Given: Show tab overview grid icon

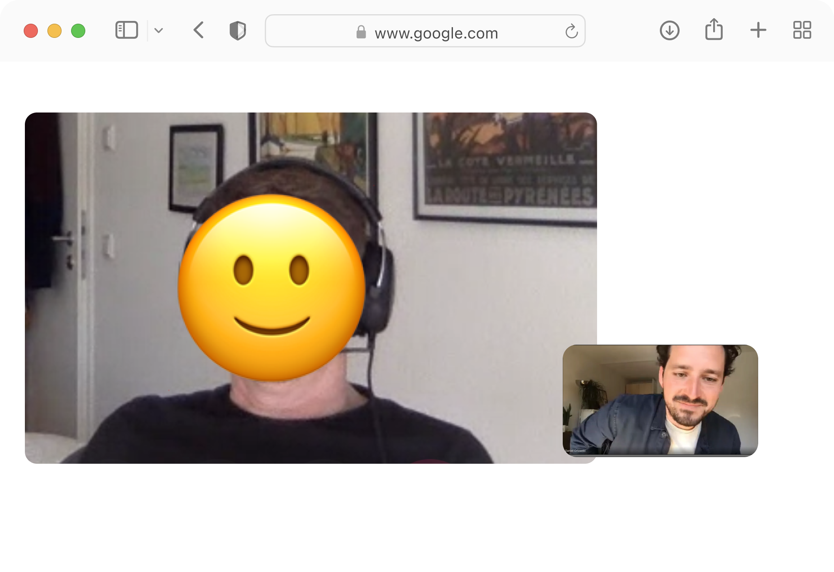Looking at the screenshot, I should [x=802, y=30].
